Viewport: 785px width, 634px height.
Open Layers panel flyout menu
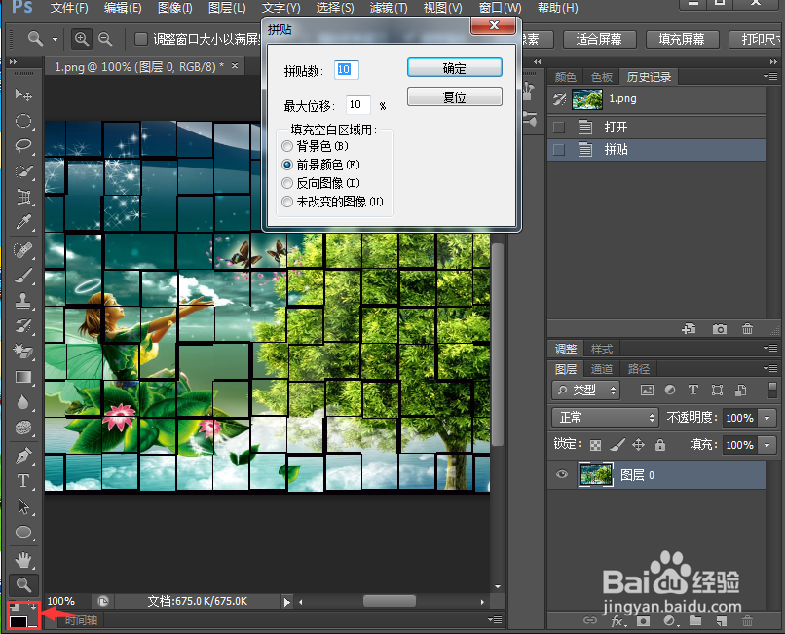pos(770,368)
